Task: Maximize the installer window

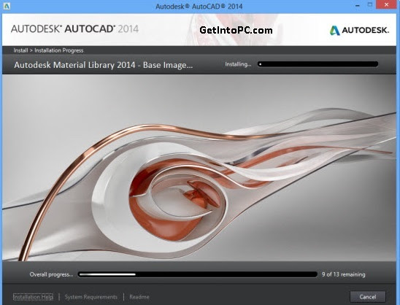Action: pyautogui.click(x=370, y=5)
